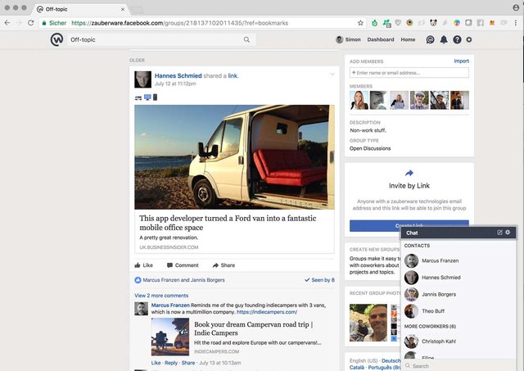Open post options chevron on Hannes's post
The height and width of the screenshot is (371, 524).
pyautogui.click(x=332, y=75)
